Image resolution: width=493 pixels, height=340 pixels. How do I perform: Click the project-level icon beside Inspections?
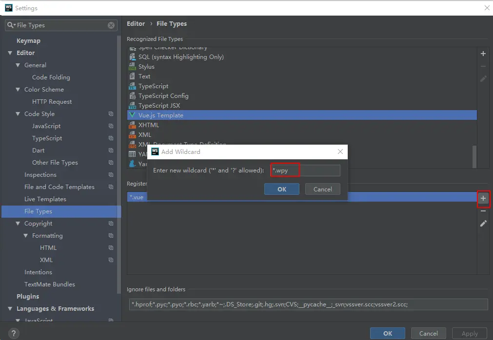[x=111, y=174]
